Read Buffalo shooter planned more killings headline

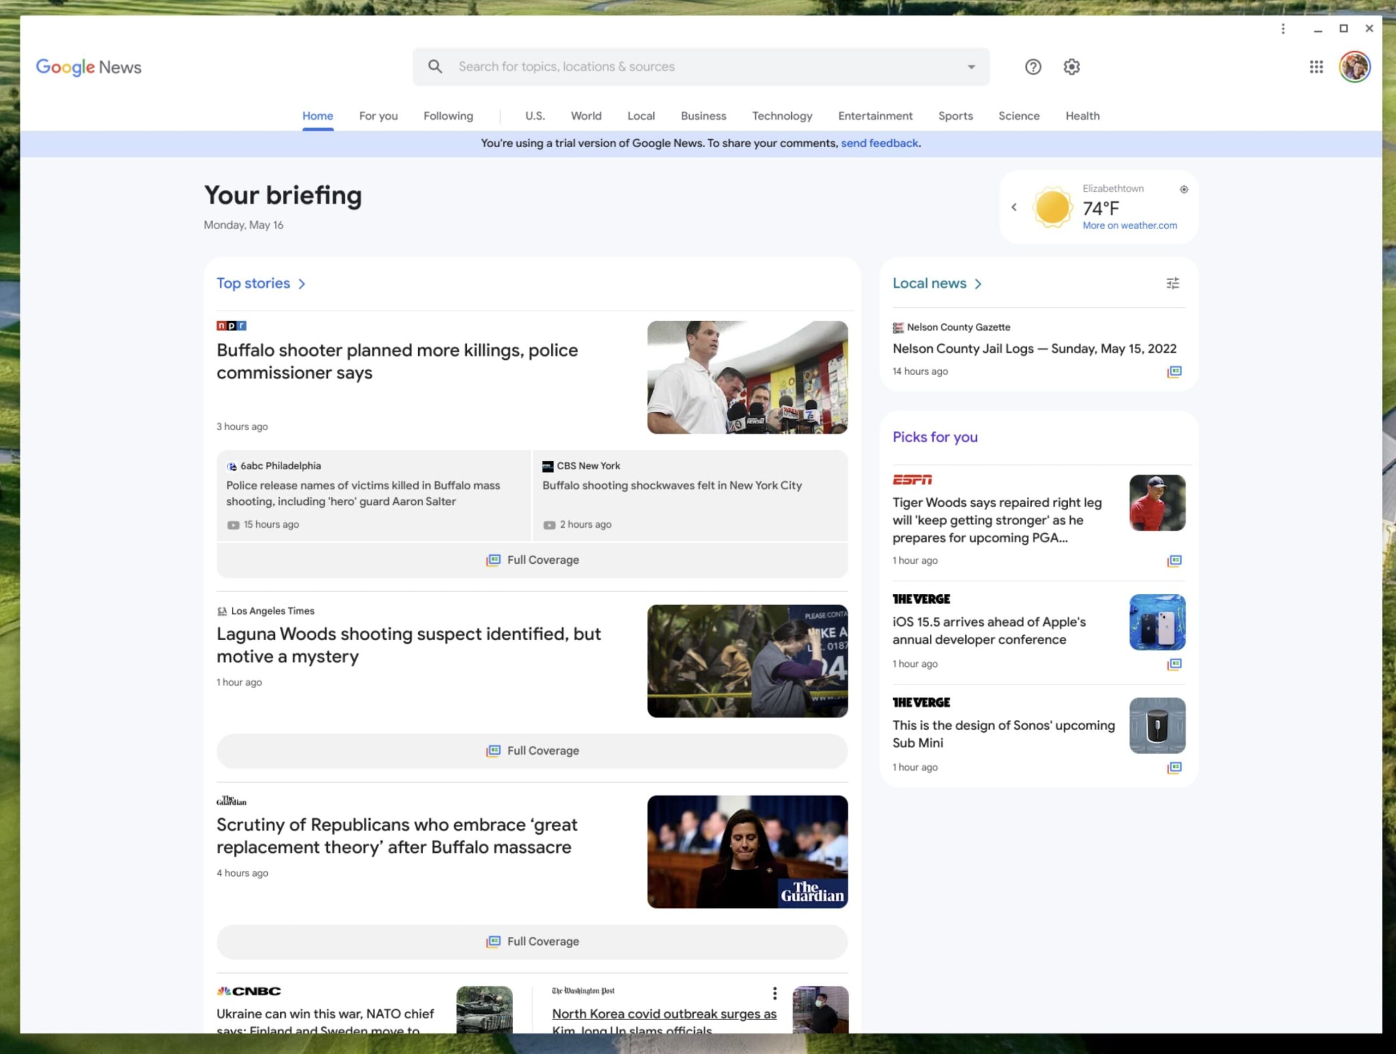[x=397, y=362]
